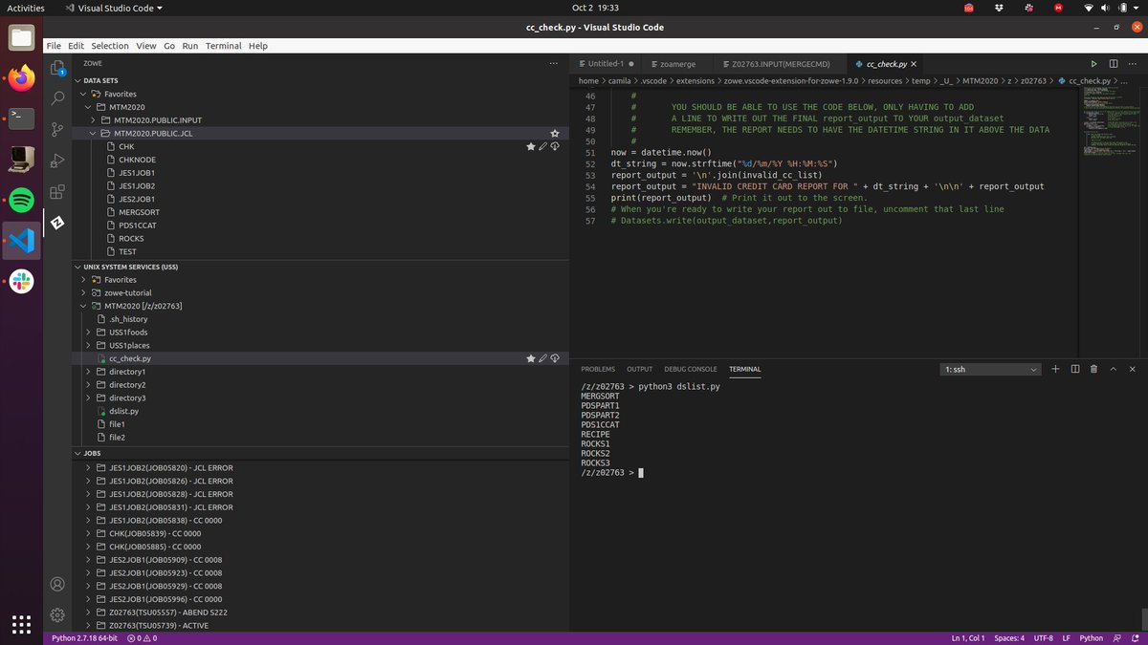This screenshot has width=1148, height=645.
Task: Toggle favorite star on cc_check.py
Action: (530, 358)
